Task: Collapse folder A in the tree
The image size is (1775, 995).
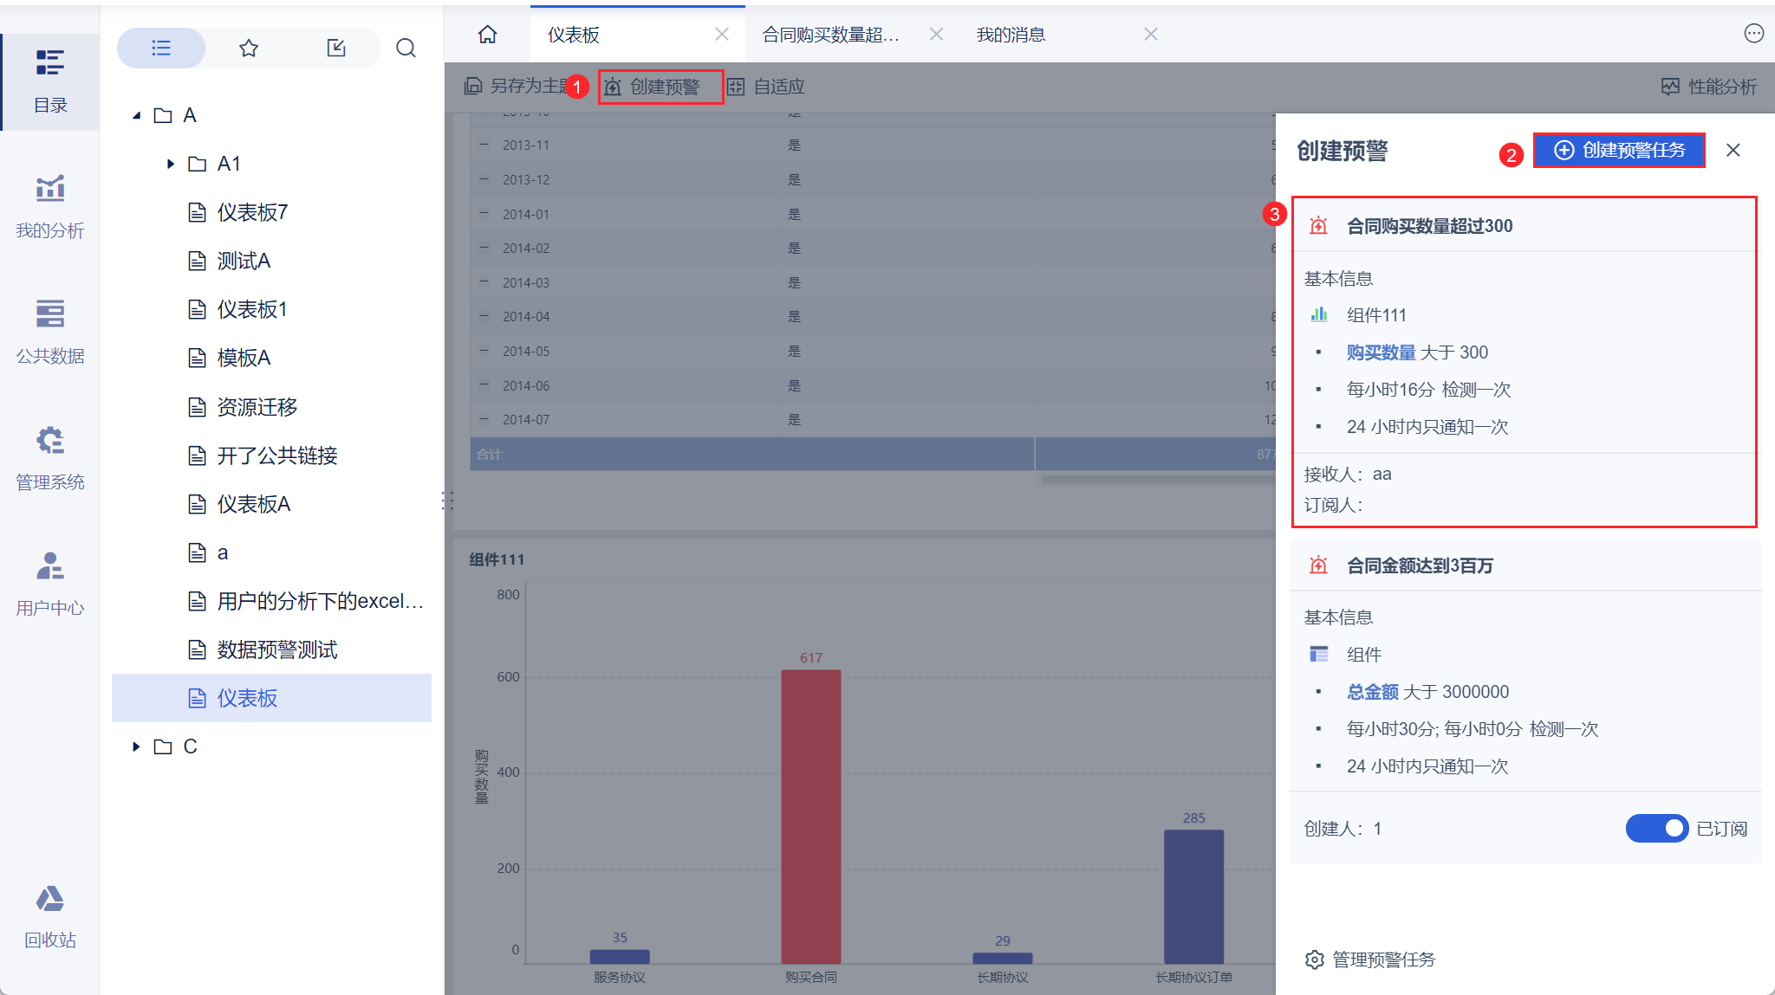Action: pyautogui.click(x=136, y=115)
